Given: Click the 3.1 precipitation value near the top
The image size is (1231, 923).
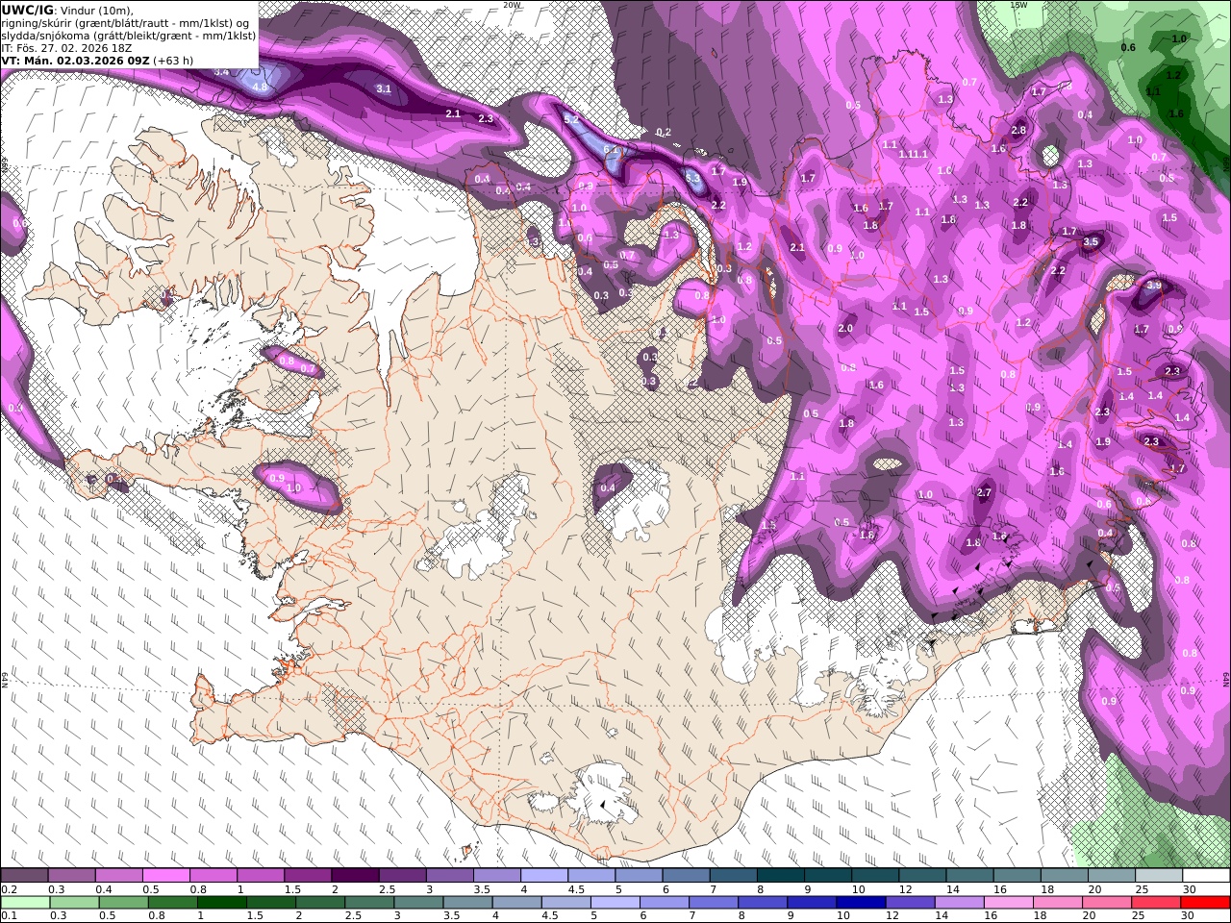Looking at the screenshot, I should click(384, 88).
